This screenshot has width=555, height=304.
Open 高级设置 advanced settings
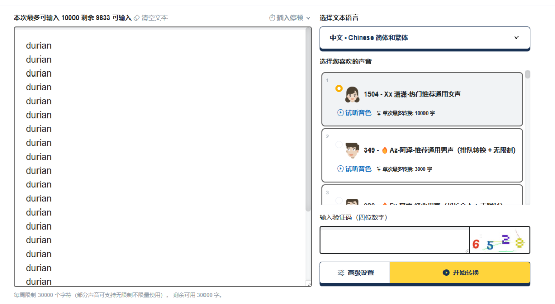355,273
